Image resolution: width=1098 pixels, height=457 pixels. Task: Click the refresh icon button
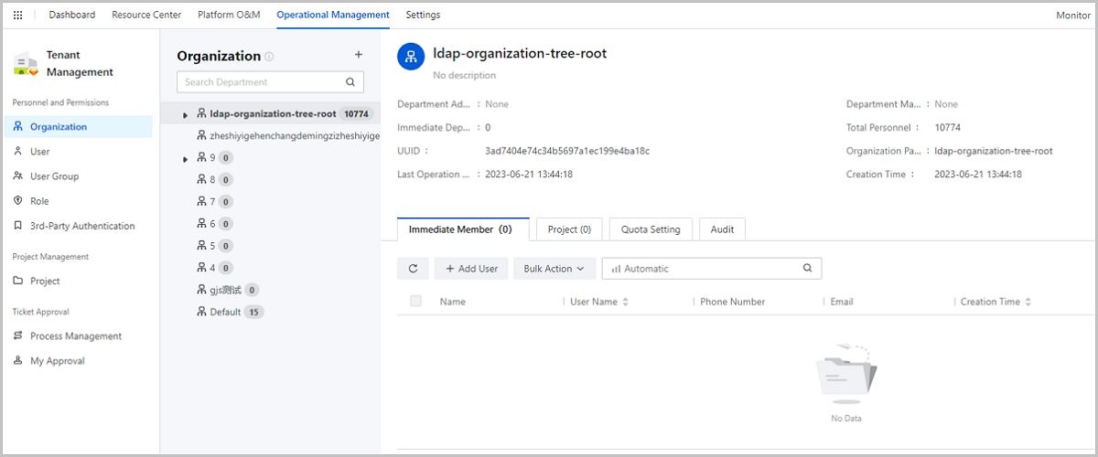tap(413, 269)
